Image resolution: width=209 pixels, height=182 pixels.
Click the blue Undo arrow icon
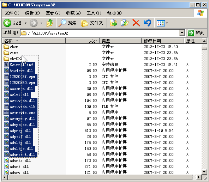tap(147, 23)
